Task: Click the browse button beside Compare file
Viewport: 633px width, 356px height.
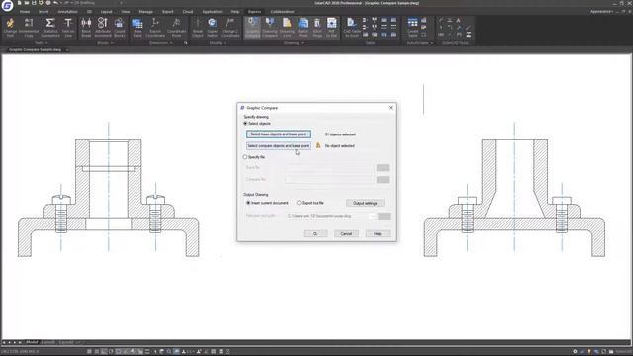Action: coord(383,179)
